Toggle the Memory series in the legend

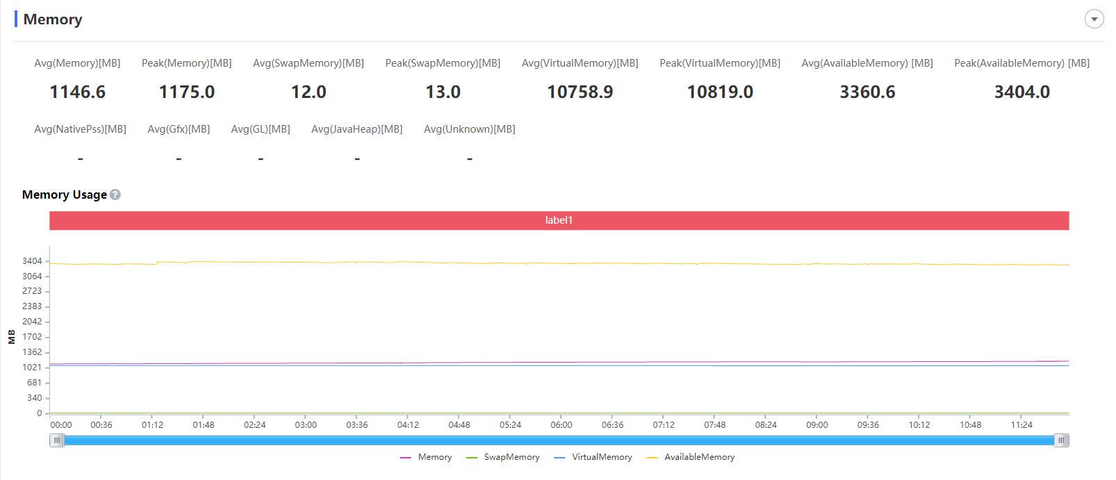coord(427,457)
